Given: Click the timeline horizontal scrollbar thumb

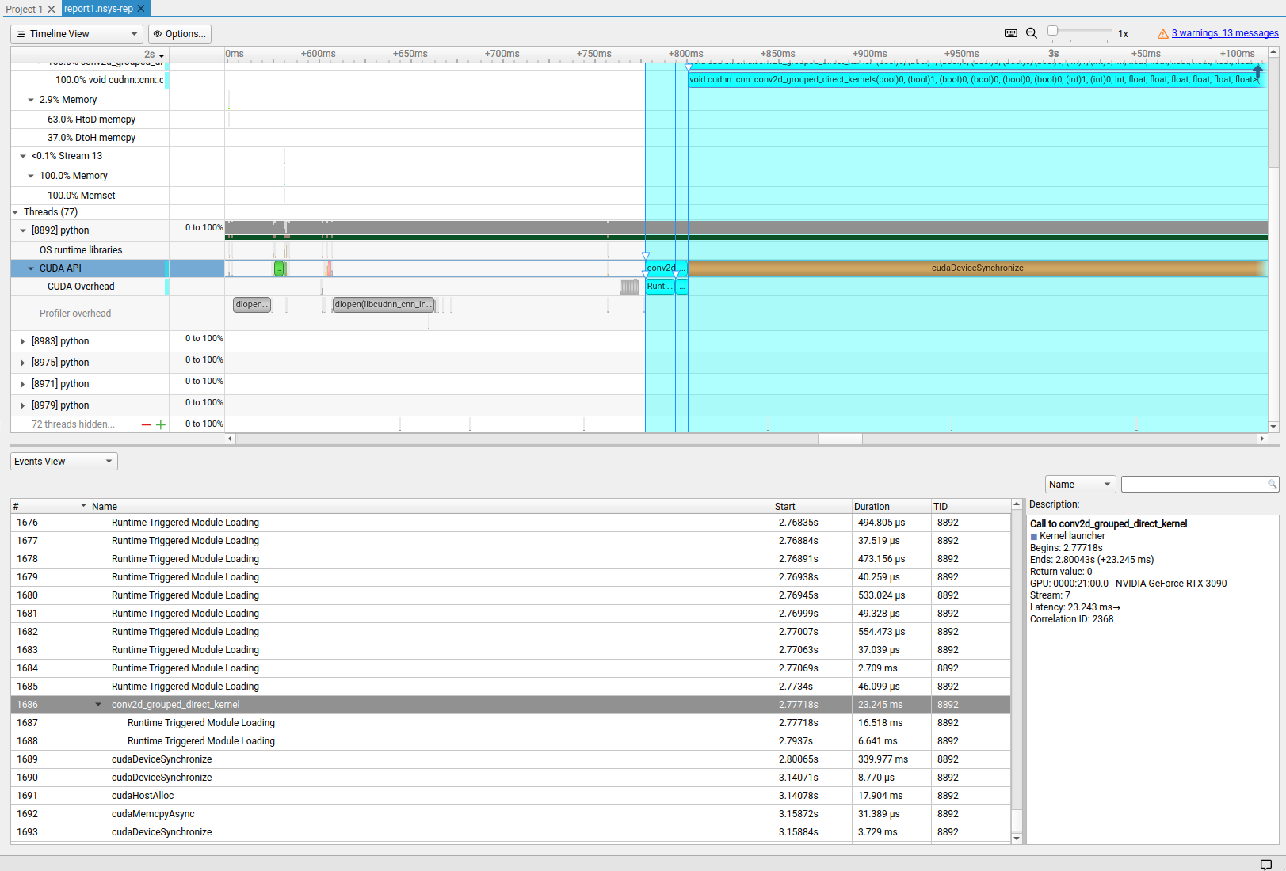Looking at the screenshot, I should pyautogui.click(x=840, y=439).
